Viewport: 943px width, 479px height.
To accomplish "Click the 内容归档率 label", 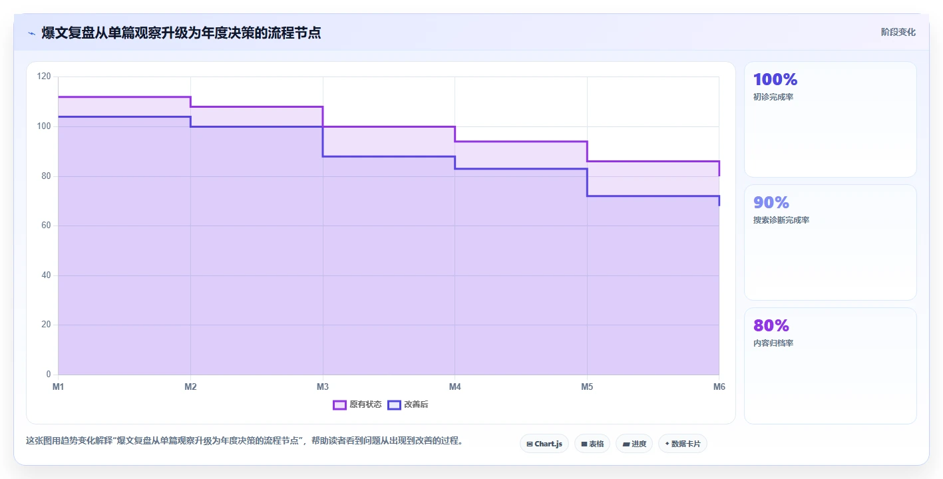I will click(x=773, y=343).
